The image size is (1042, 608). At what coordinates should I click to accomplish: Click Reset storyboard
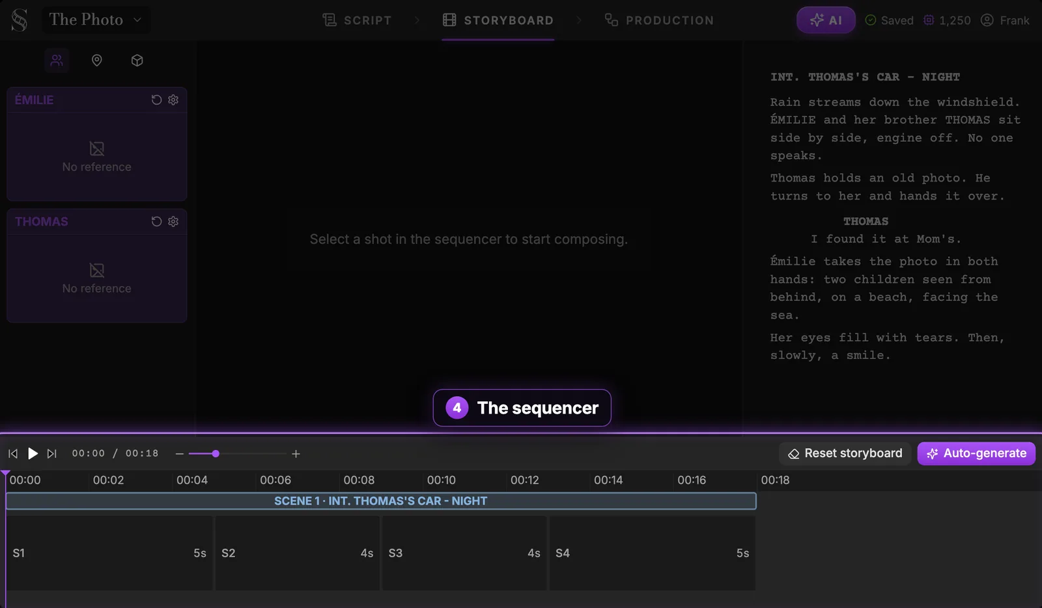[845, 454]
